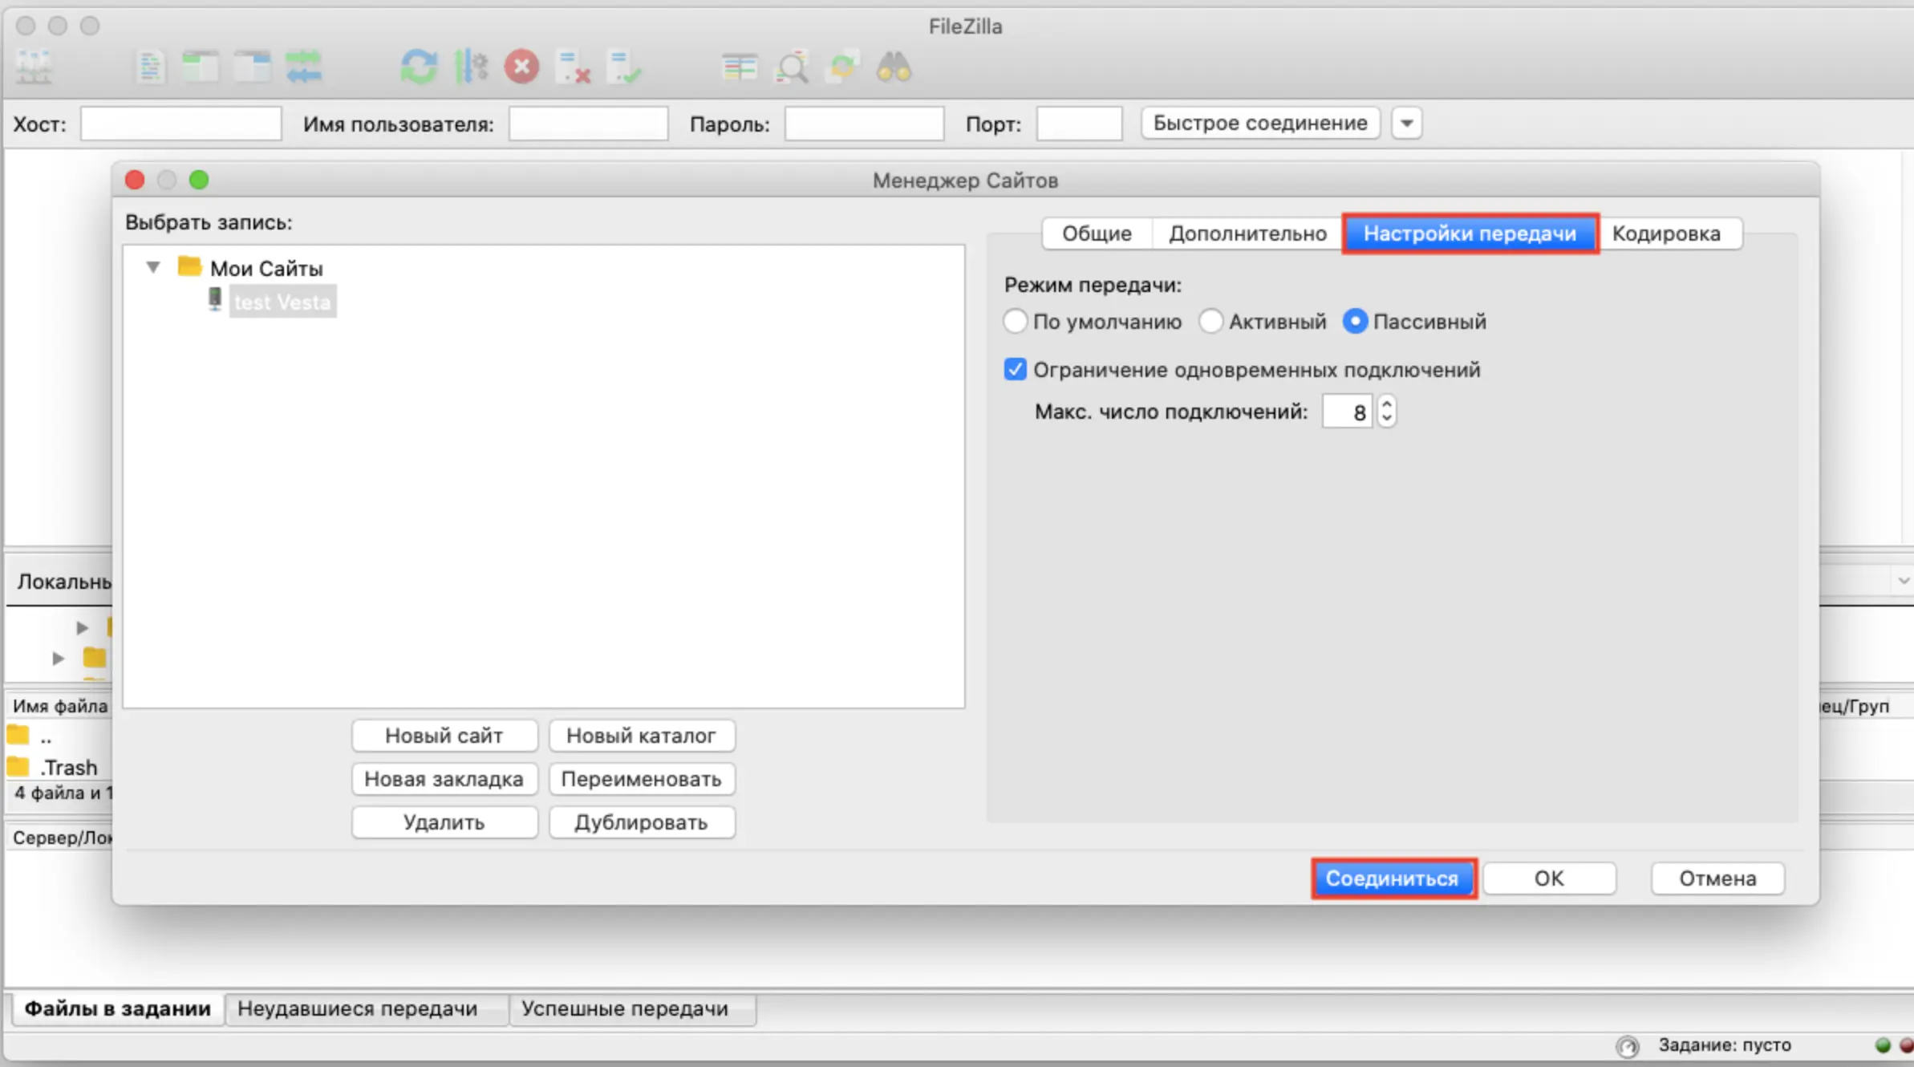Select the Мои Сайты folder label
1914x1067 pixels.
[266, 268]
